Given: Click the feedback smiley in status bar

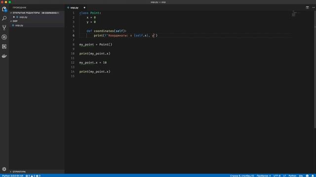Looking at the screenshot, I should tap(307, 176).
